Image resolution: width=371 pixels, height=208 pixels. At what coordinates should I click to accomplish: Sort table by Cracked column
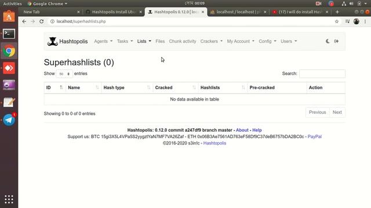tap(175, 88)
